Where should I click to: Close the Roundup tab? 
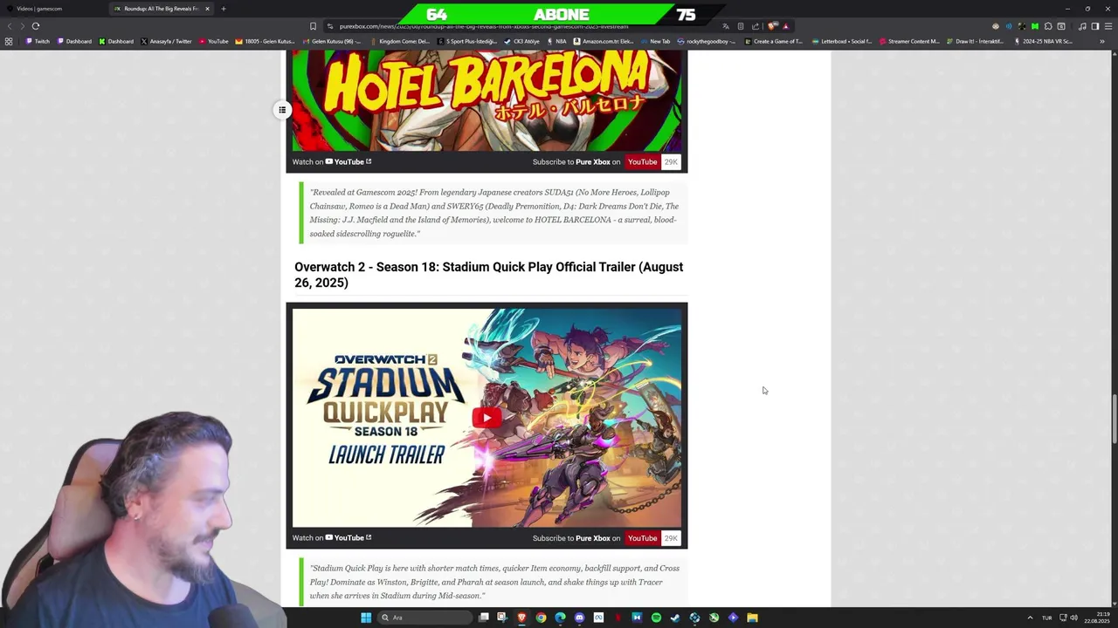(x=207, y=9)
